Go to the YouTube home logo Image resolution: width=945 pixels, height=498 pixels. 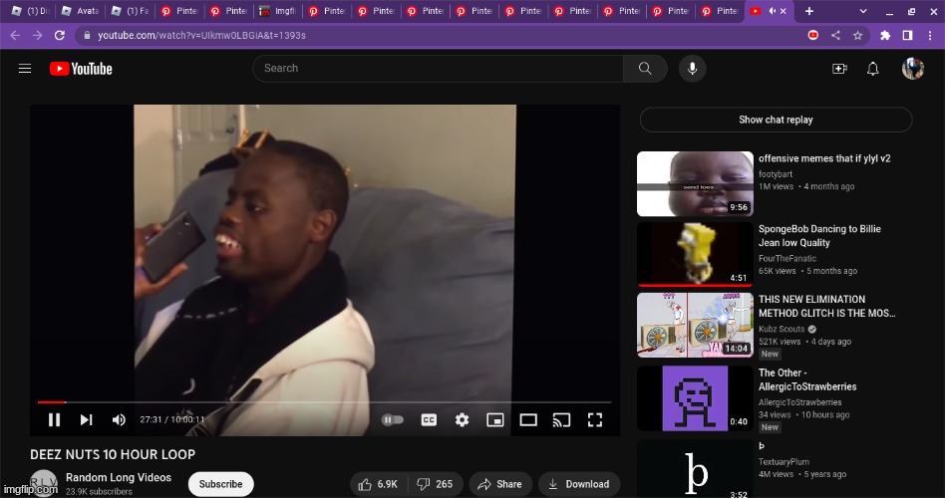(x=81, y=69)
